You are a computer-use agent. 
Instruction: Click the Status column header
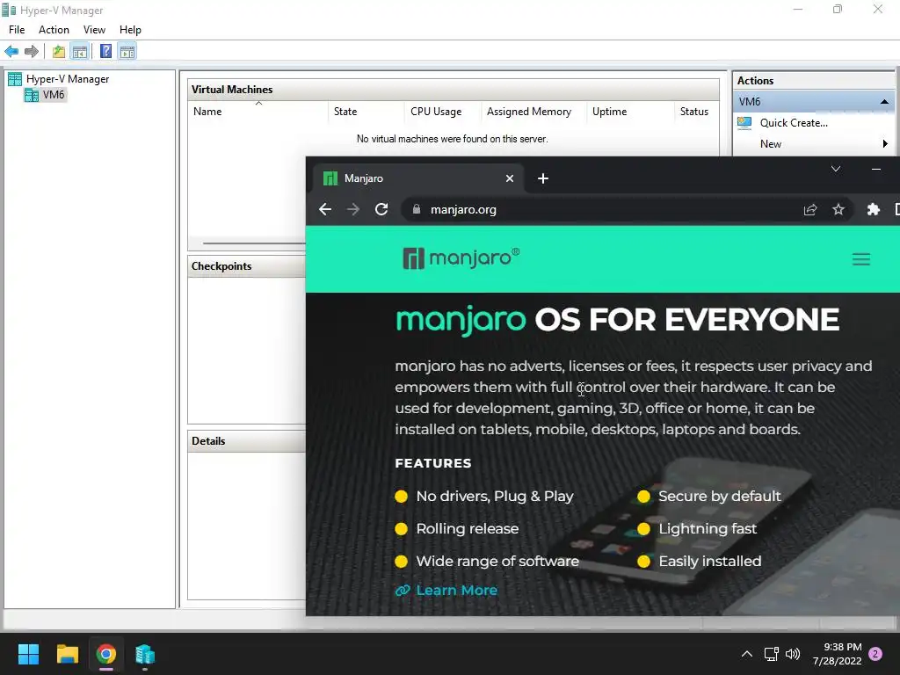click(x=696, y=112)
